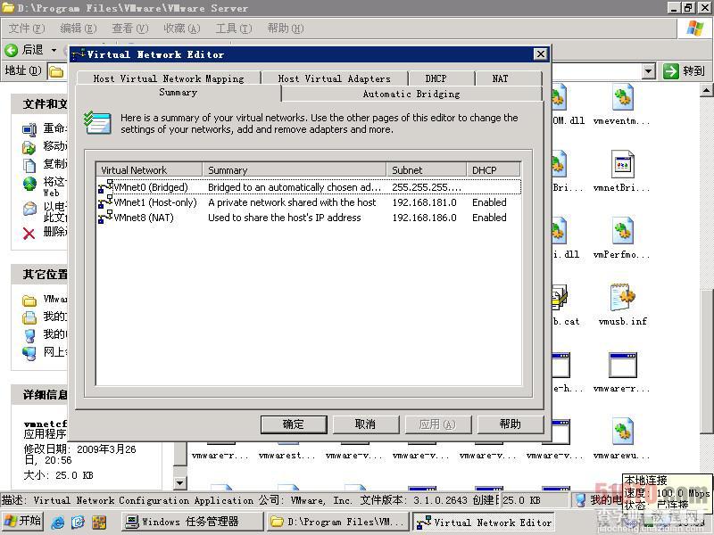The width and height of the screenshot is (714, 535).
Task: Click the 帮助 (Help) button
Action: (x=510, y=424)
